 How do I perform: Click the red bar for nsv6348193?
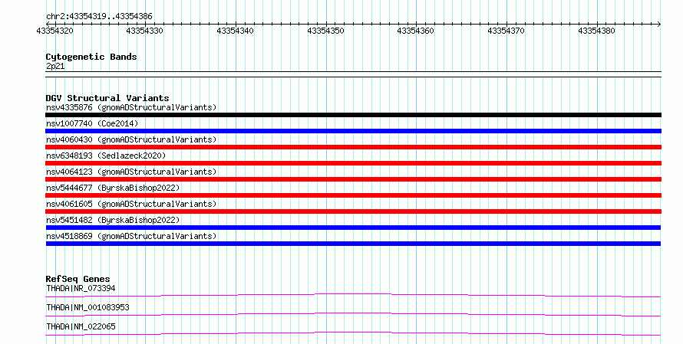353,163
